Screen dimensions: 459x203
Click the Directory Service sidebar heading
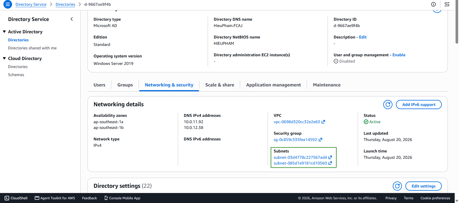28,19
